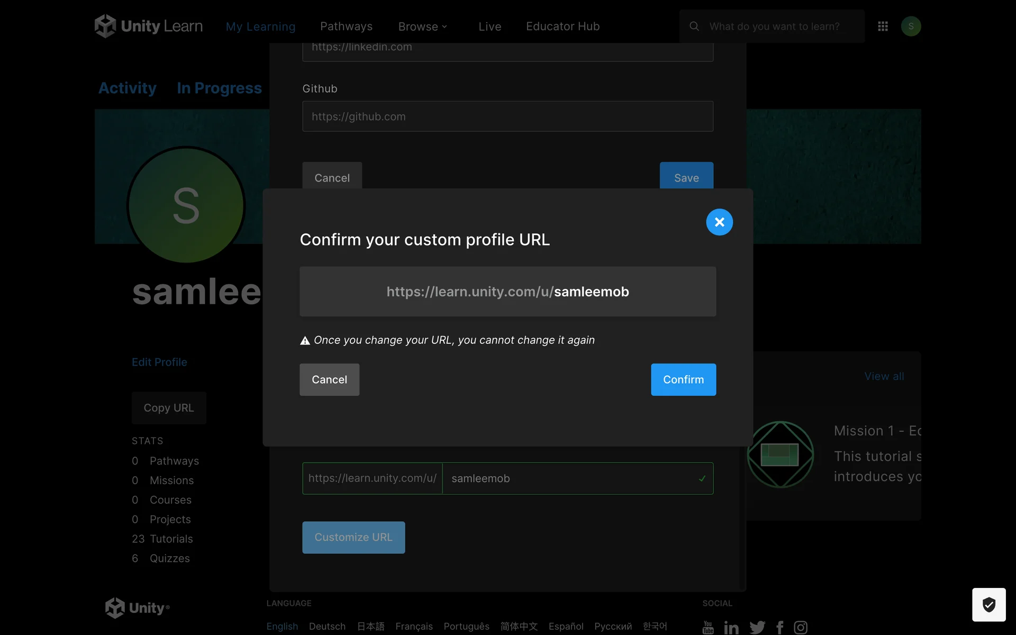
Task: Cancel the custom profile URL confirmation
Action: point(329,379)
